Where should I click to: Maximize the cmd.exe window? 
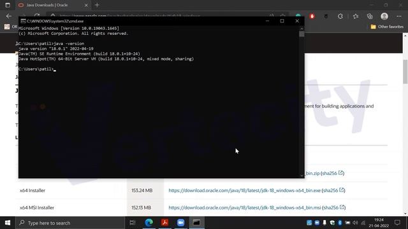[x=282, y=21]
